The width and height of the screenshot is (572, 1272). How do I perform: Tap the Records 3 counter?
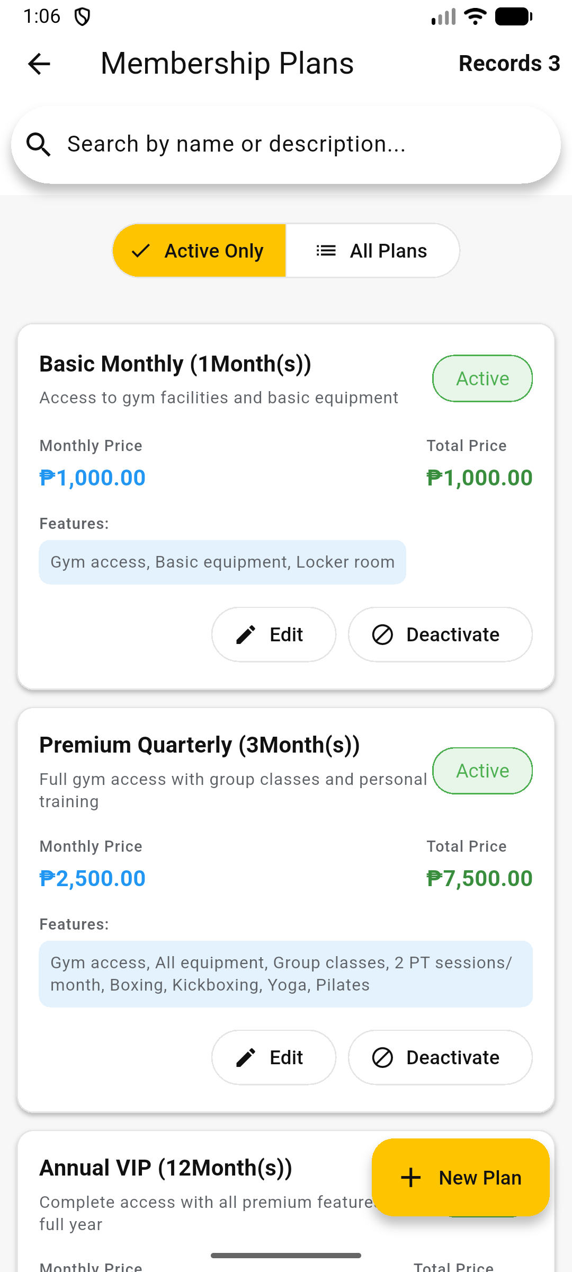509,64
